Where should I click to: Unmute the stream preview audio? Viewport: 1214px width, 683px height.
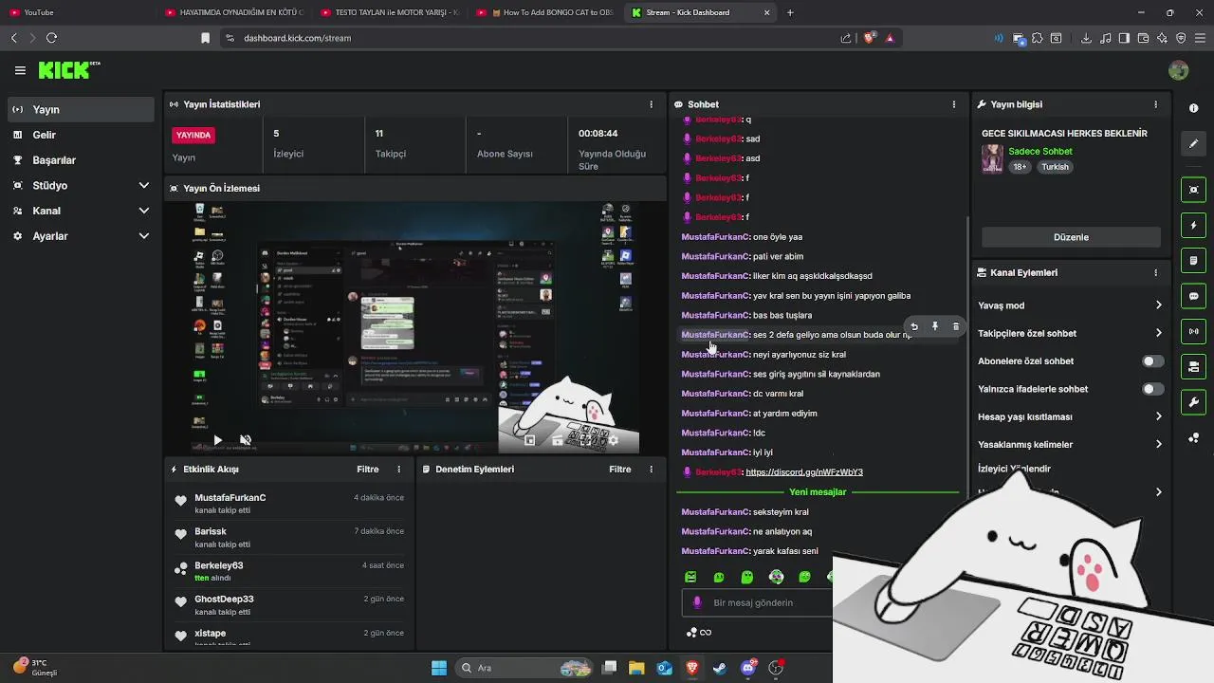(245, 440)
